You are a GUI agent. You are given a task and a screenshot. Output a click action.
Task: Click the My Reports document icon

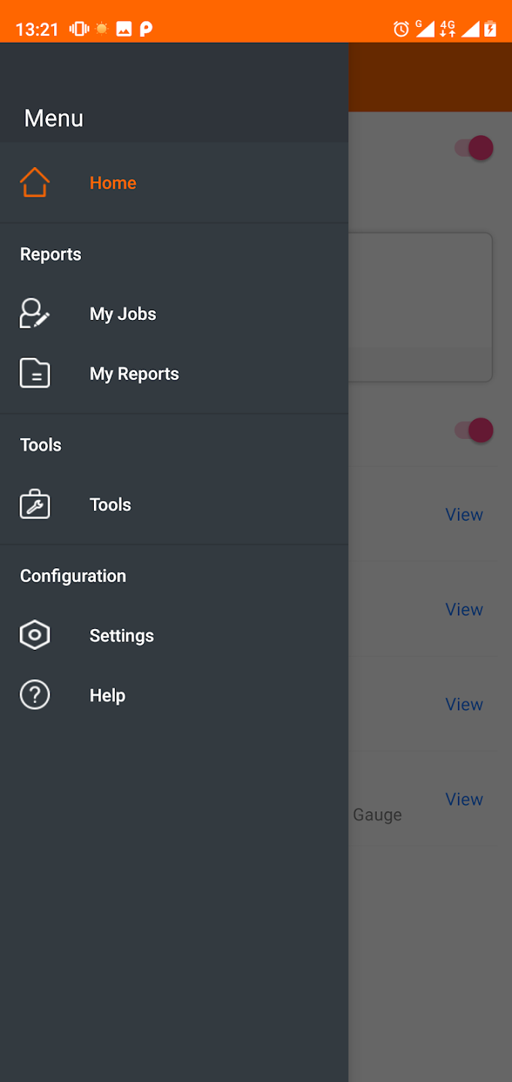[35, 373]
